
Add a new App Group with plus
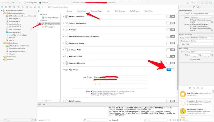95,84
